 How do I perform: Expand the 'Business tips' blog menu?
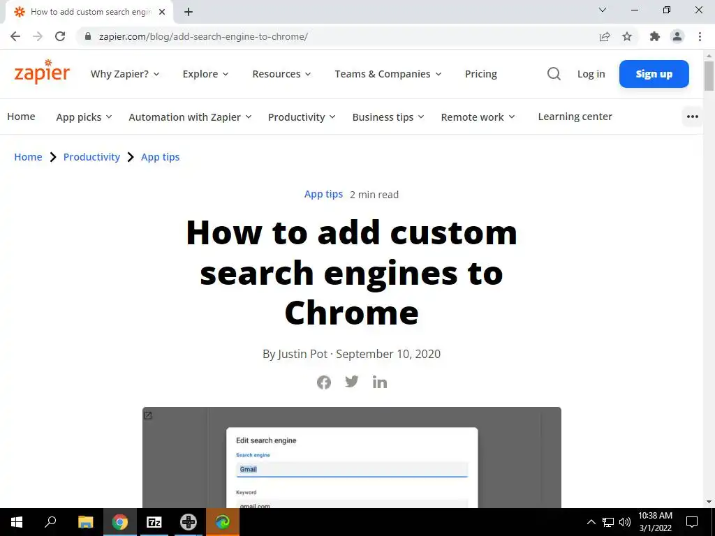pos(388,117)
